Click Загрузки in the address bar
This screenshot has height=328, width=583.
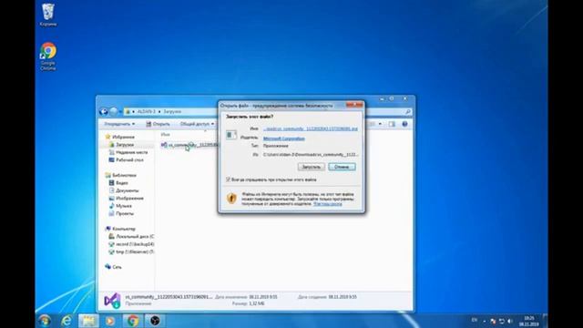[172, 111]
